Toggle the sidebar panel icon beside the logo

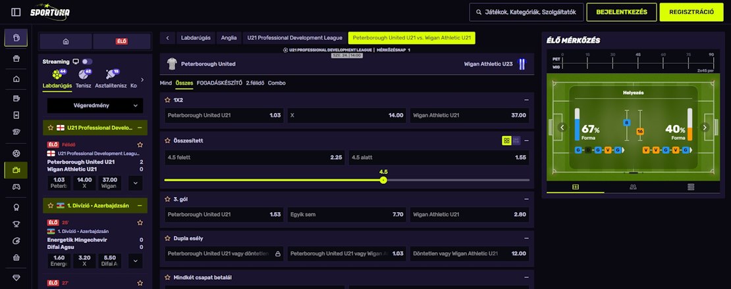tap(16, 12)
